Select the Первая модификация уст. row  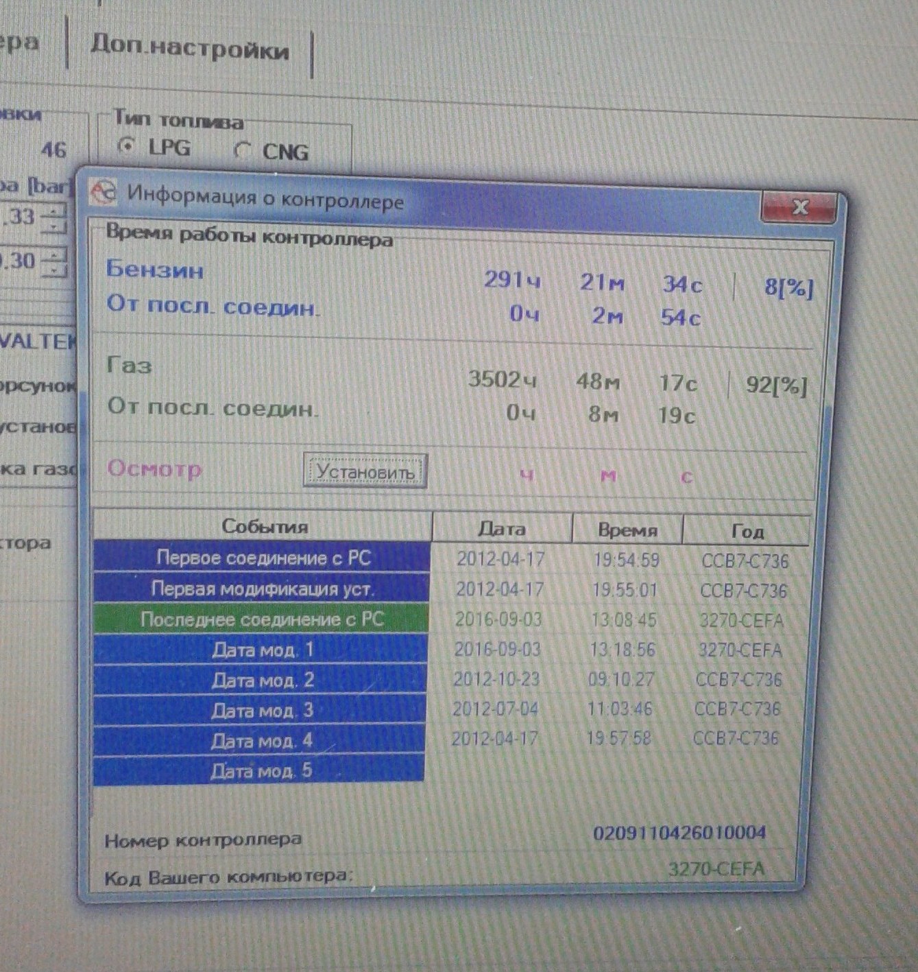tap(262, 588)
